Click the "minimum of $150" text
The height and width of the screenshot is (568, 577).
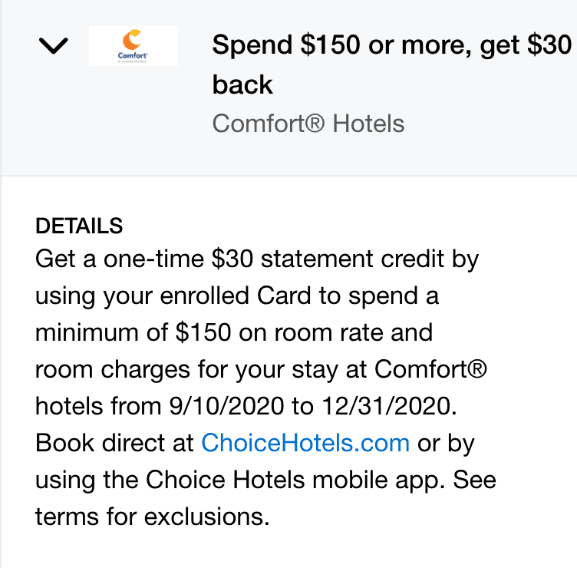(x=124, y=333)
